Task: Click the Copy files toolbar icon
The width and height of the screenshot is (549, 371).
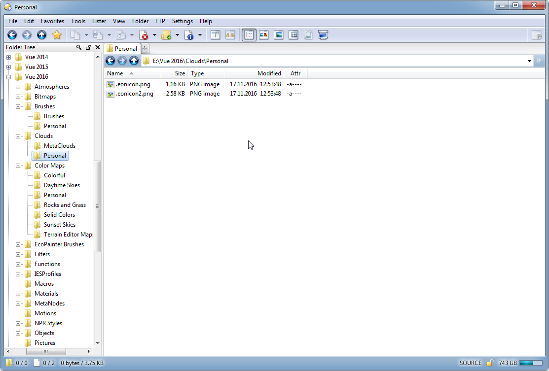Action: [75, 35]
